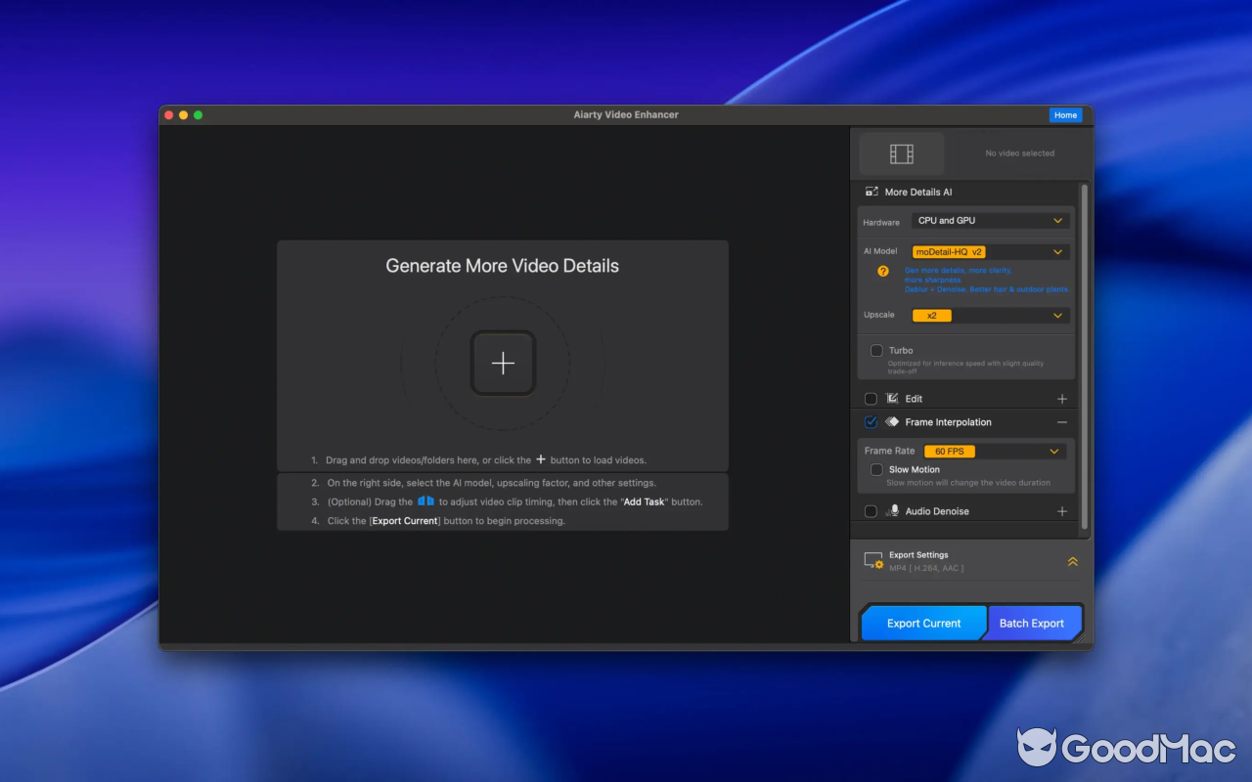Open the AI Model dropdown for moDetail-HQ v2
This screenshot has height=782, width=1252.
coord(990,251)
